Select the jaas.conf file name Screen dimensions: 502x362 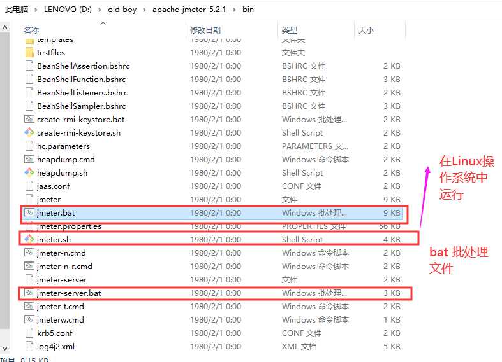click(53, 186)
